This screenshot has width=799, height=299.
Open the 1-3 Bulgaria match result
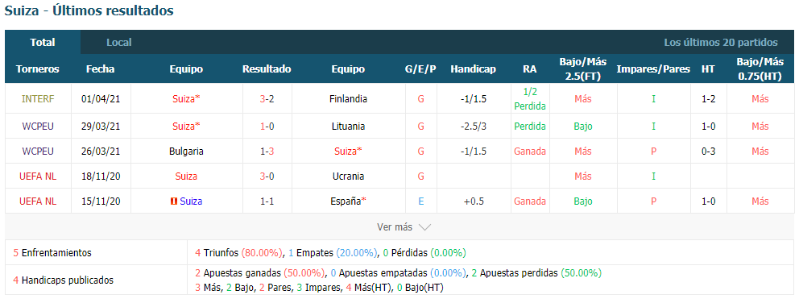[267, 151]
